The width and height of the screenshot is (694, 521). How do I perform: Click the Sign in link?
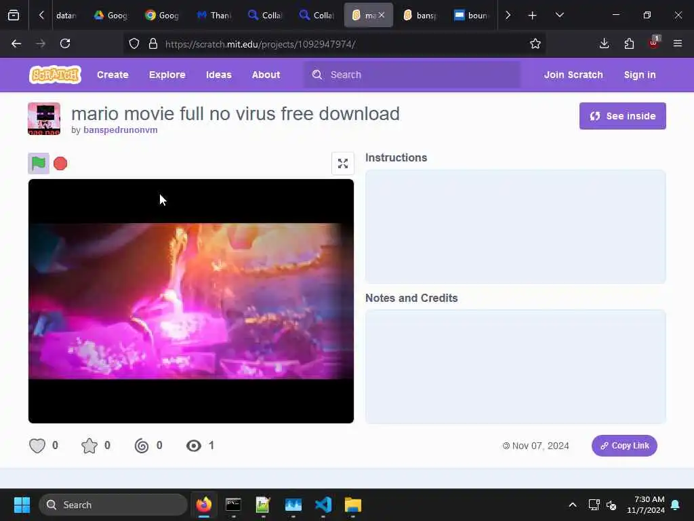coord(640,75)
